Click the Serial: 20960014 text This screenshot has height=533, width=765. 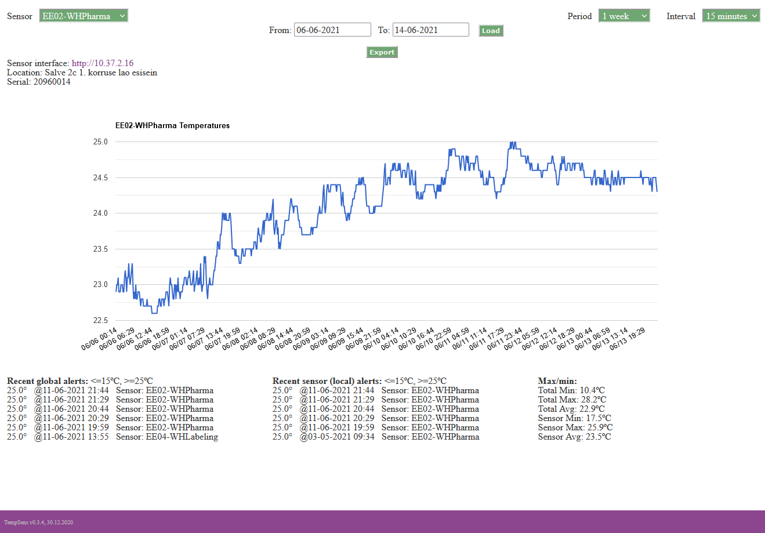(x=39, y=82)
